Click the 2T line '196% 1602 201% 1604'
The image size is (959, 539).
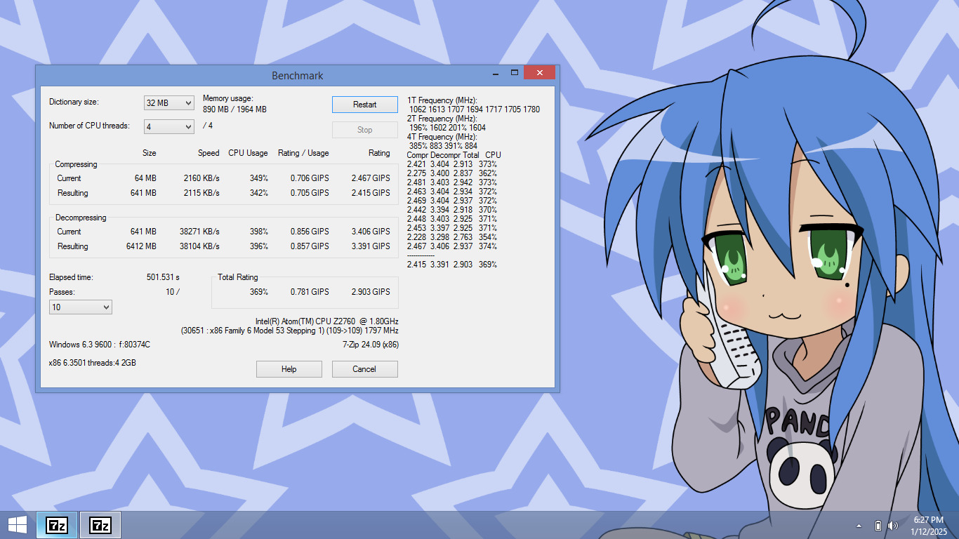(x=447, y=128)
